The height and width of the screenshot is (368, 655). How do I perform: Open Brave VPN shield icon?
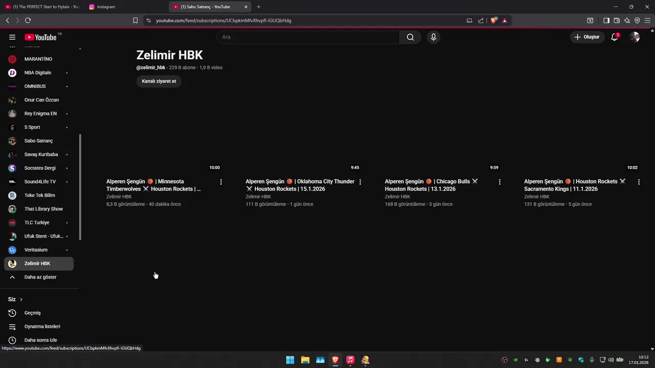[x=637, y=20]
